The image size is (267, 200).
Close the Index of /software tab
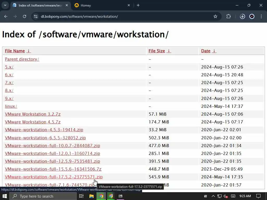click(x=67, y=5)
